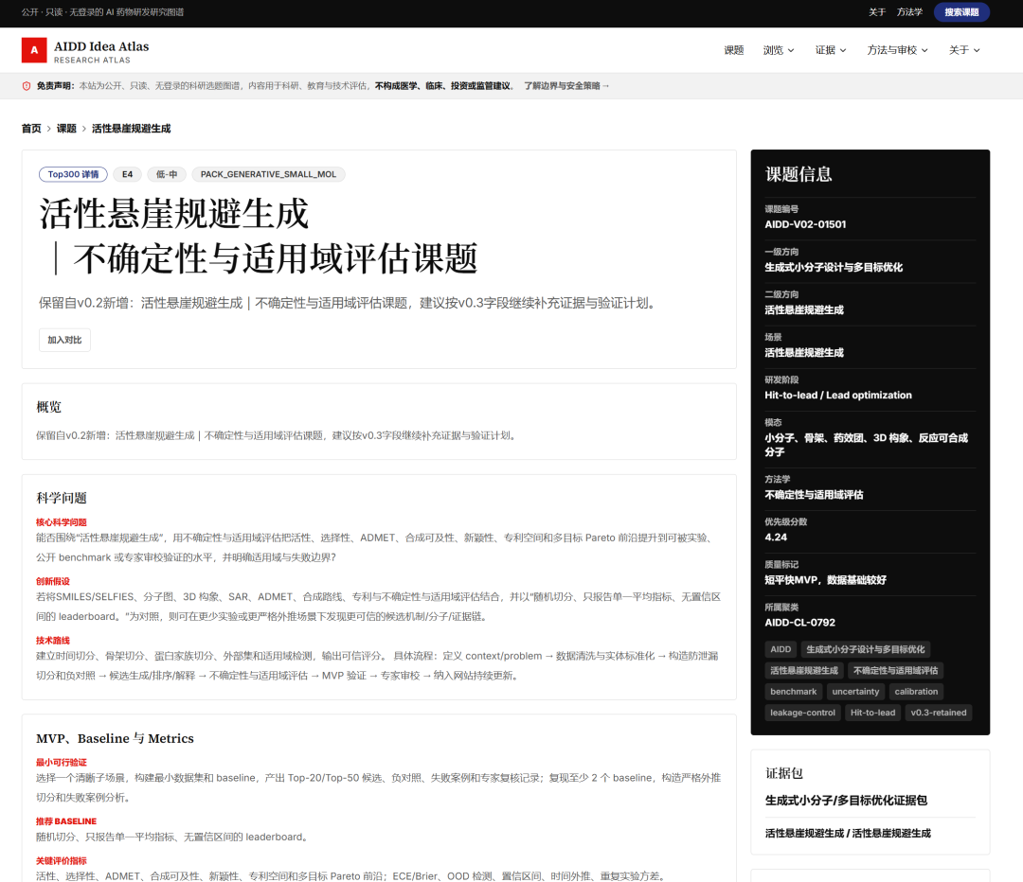Select the 不确定性与适用域评估 tag chip
Image resolution: width=1023 pixels, height=882 pixels.
[895, 671]
